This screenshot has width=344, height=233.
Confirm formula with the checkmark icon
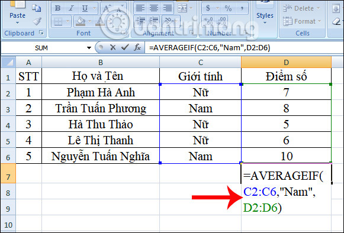125,47
